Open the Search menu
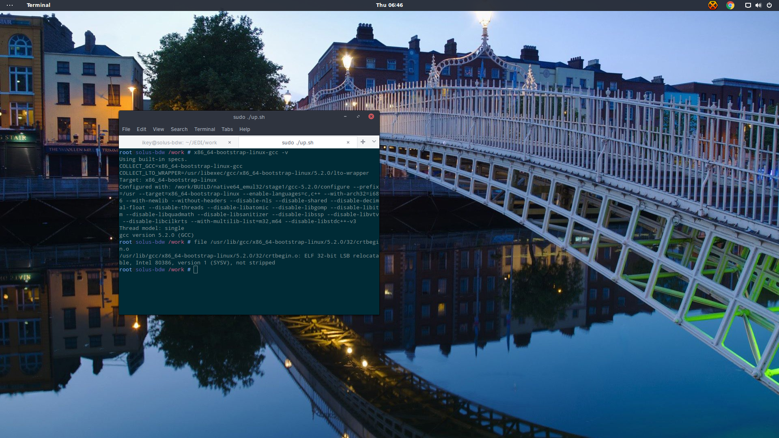Viewport: 779px width, 438px height. coord(179,129)
